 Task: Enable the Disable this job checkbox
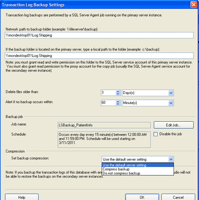coord(156,134)
